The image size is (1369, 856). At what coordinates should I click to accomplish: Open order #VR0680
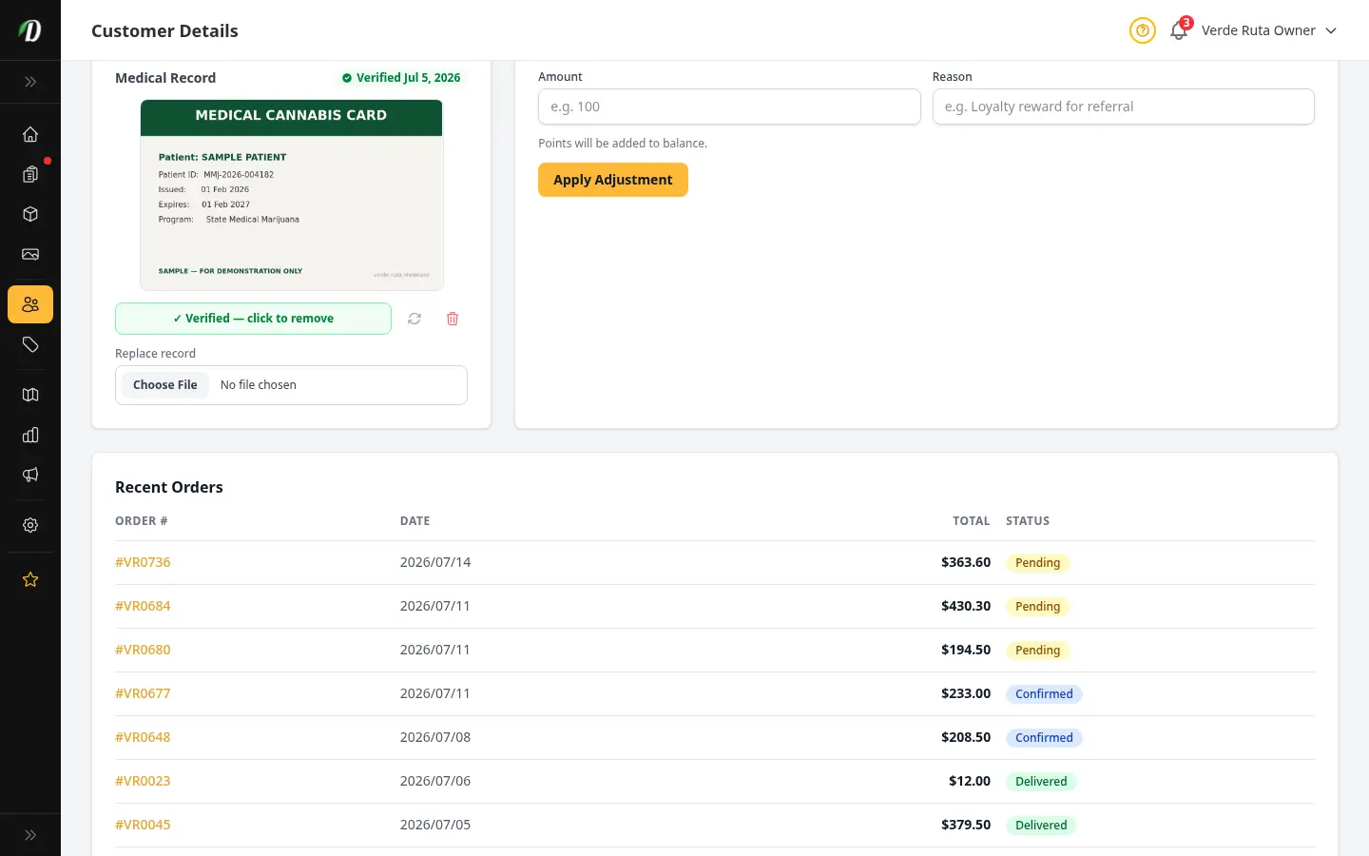(x=143, y=650)
